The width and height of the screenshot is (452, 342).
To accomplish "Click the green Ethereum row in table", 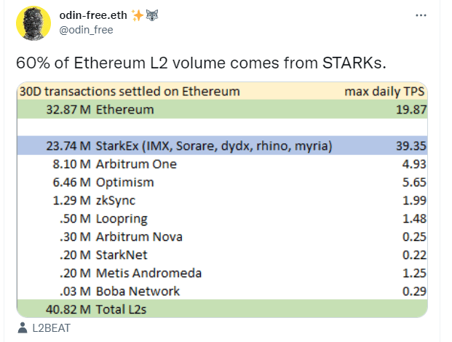I will [221, 110].
